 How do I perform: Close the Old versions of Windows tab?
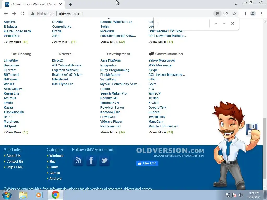tap(60, 4)
